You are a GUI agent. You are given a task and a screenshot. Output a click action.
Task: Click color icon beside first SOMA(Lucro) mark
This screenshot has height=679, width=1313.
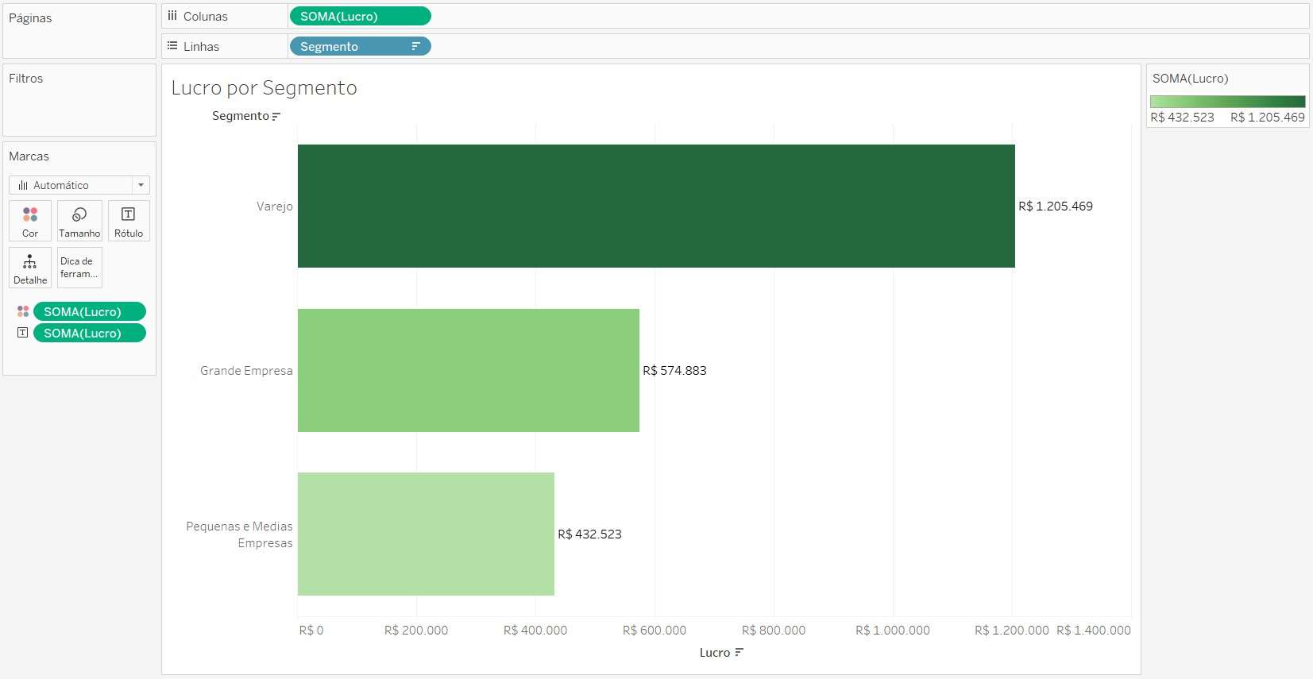click(23, 311)
